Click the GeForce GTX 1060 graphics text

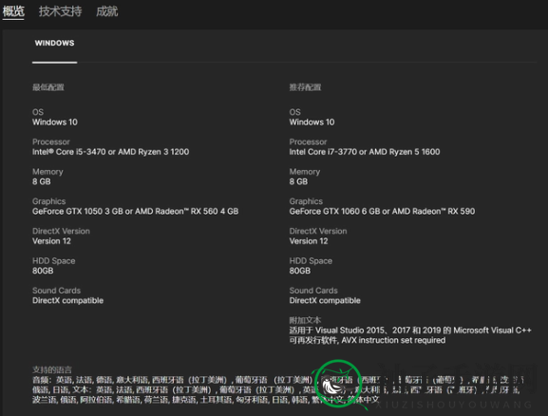click(x=382, y=211)
